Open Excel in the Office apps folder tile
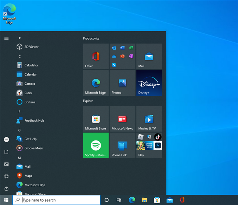The image size is (238, 205). coord(131,48)
